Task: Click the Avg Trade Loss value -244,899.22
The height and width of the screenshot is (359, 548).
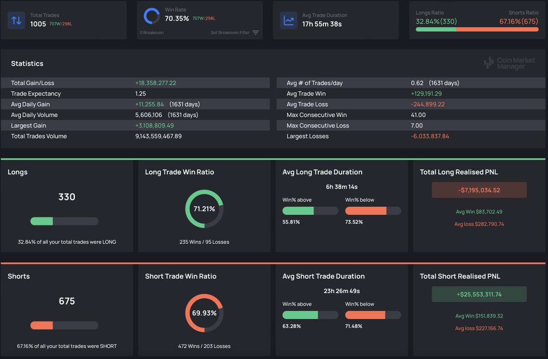Action: (x=428, y=104)
